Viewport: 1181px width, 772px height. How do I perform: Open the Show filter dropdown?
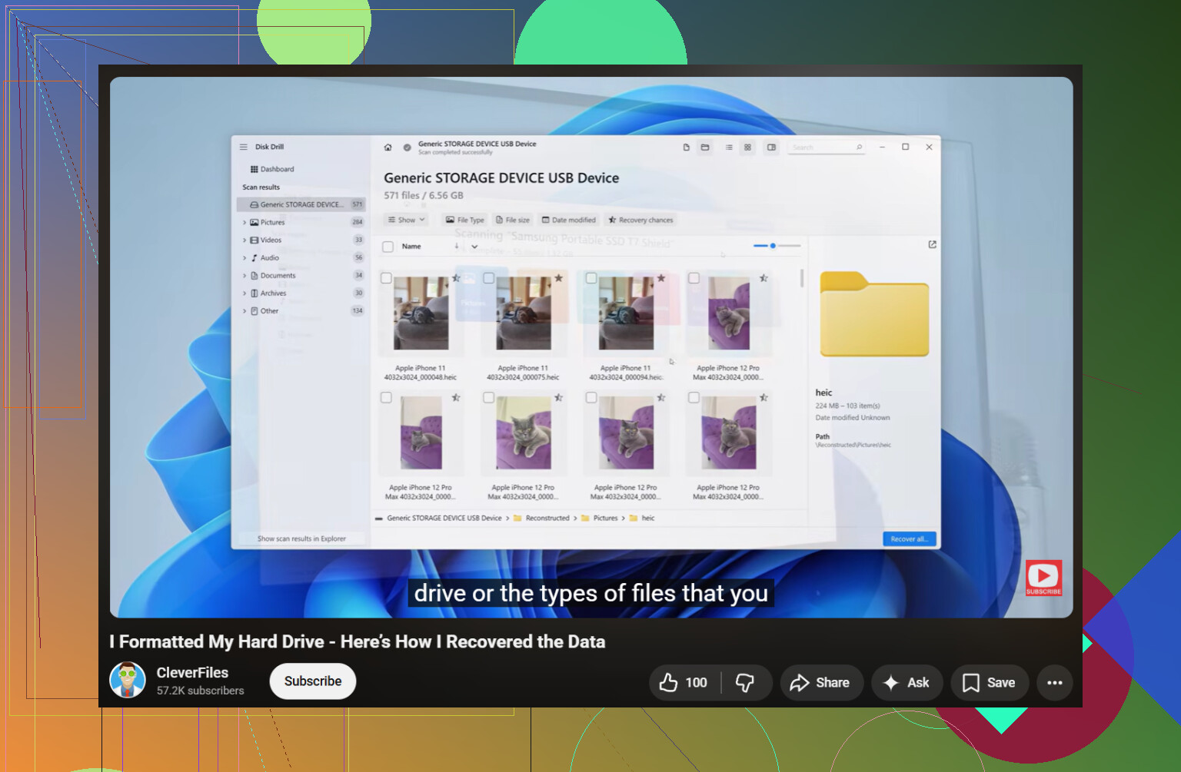coord(406,220)
